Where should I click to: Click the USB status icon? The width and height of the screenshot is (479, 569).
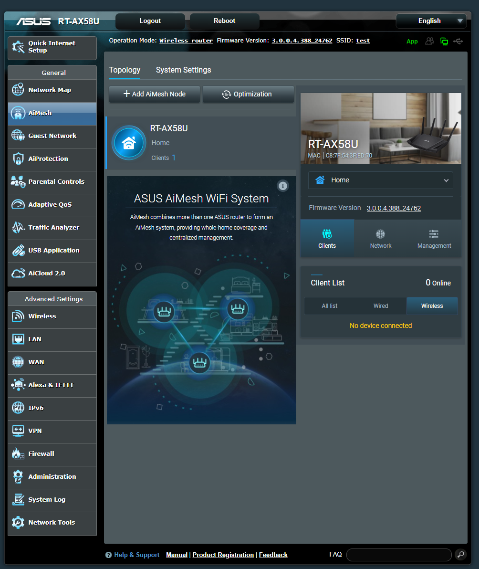point(458,42)
